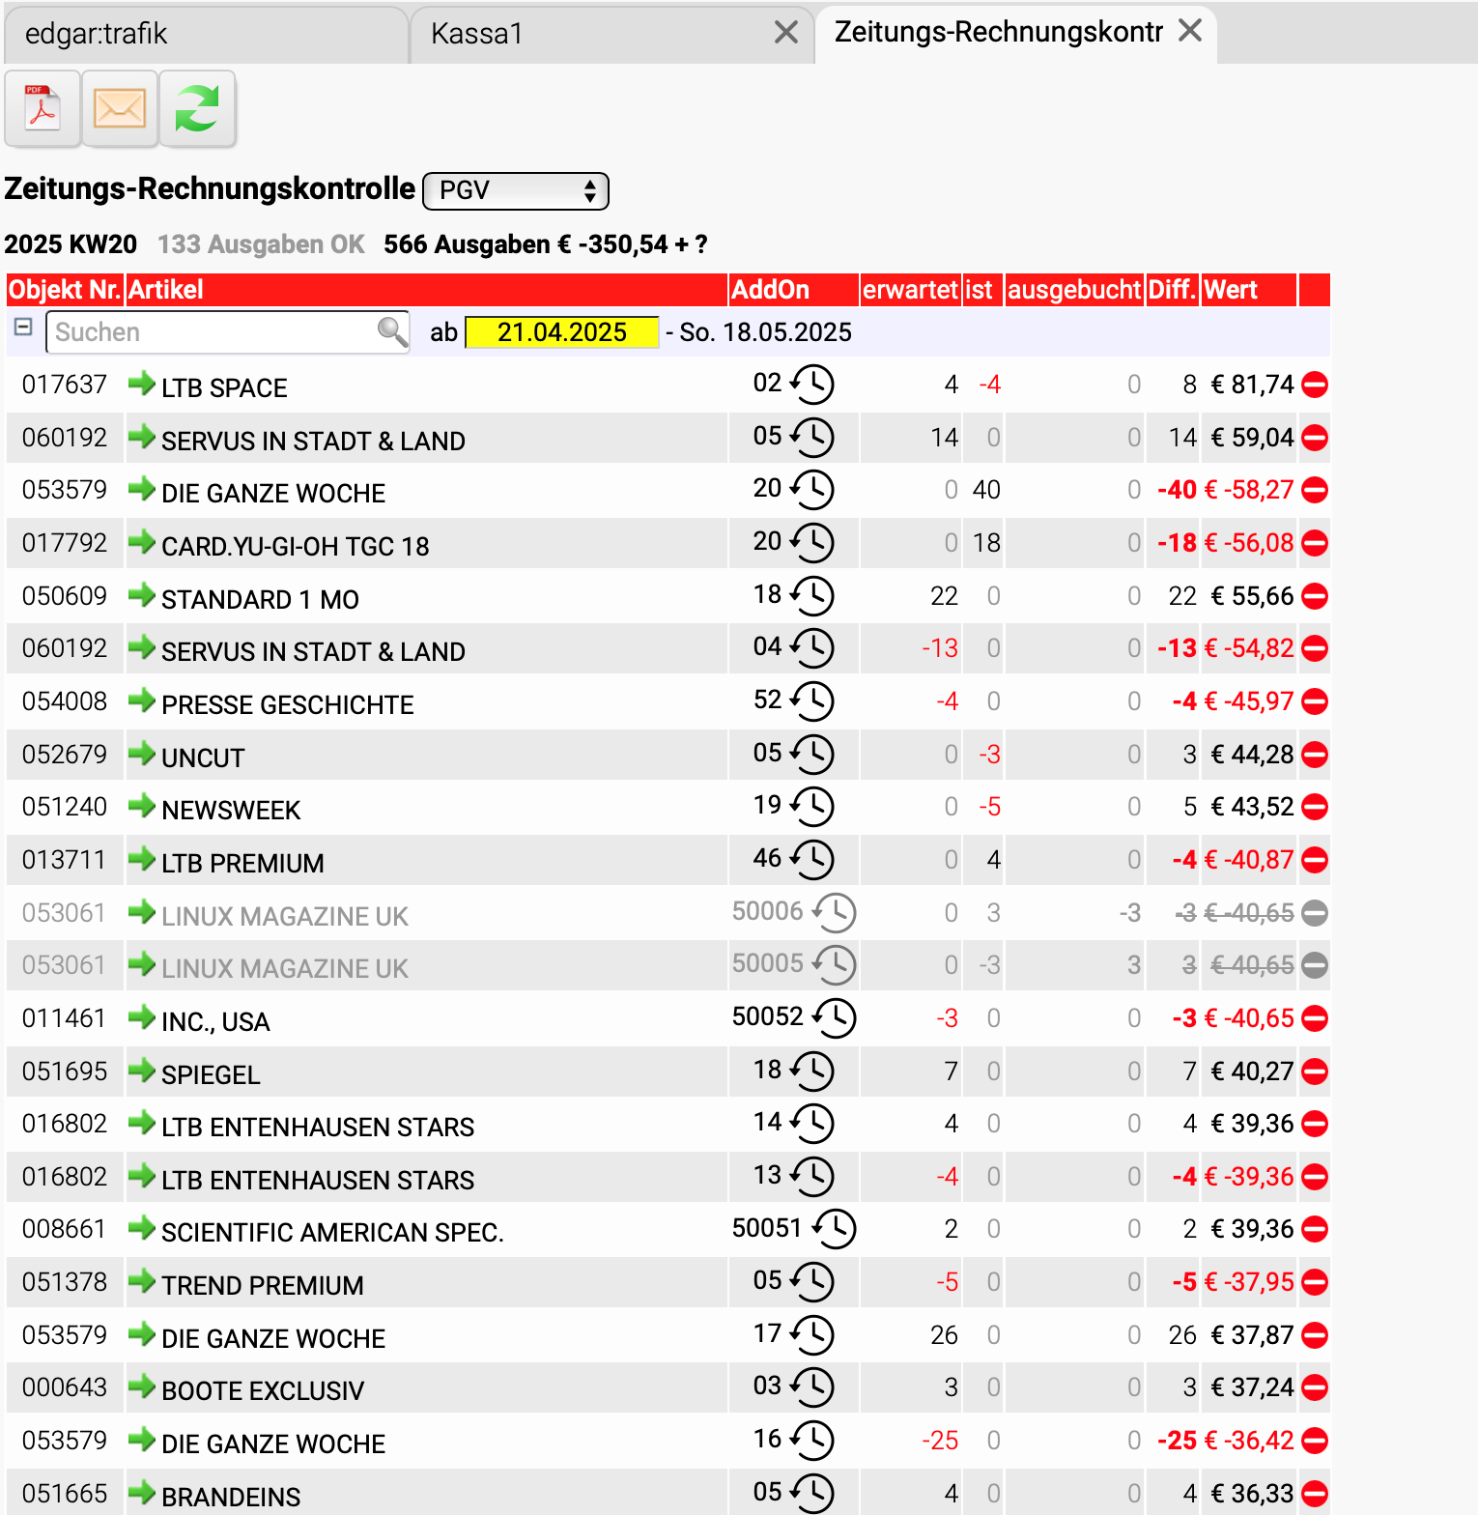Open the PGV supplier dropdown

(516, 190)
